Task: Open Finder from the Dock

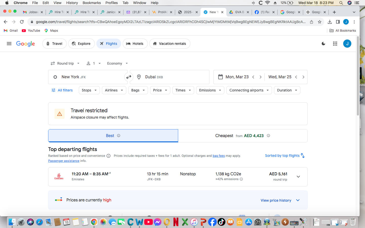Action: pos(12,222)
